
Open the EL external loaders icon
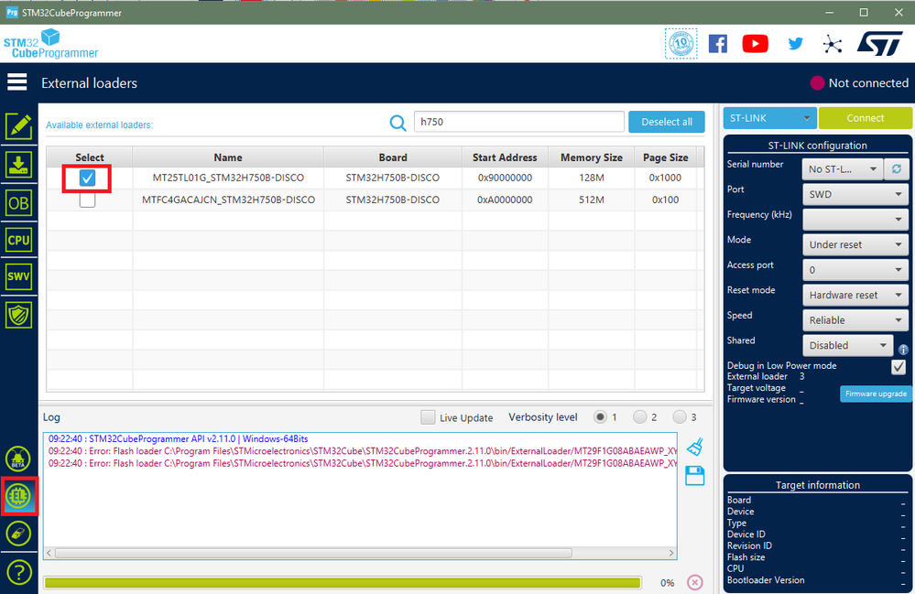18,496
